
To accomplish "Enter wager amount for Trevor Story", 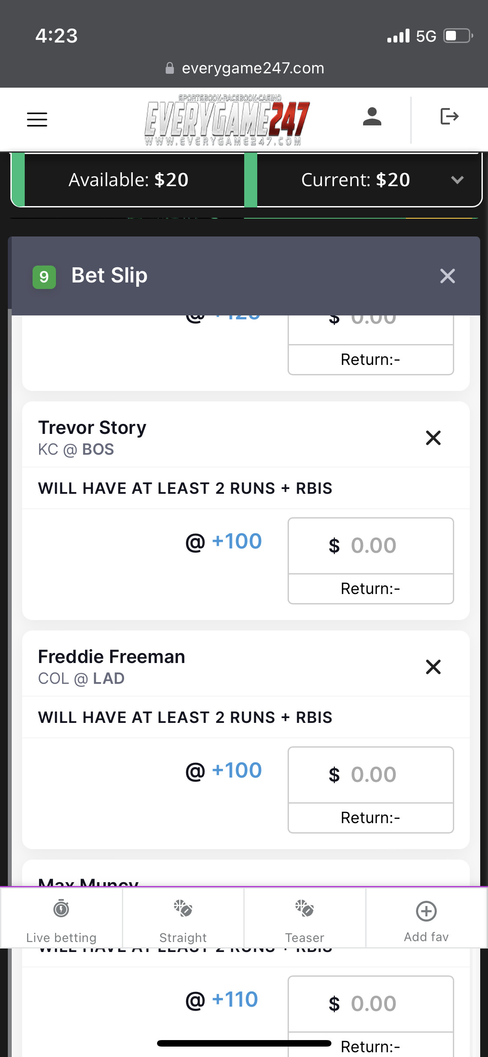I will 371,545.
